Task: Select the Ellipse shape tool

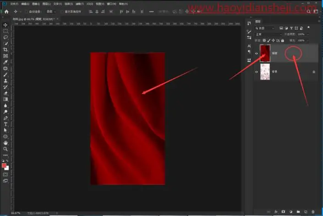Action: click(5, 137)
